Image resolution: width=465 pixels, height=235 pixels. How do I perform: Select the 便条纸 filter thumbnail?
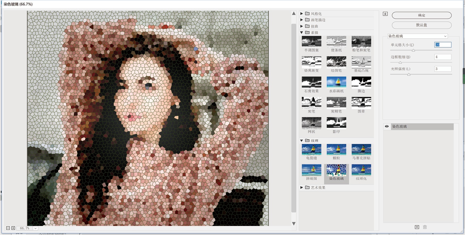[336, 41]
